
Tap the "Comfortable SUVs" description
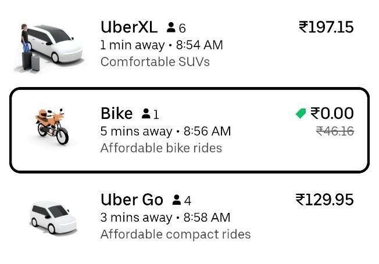155,62
